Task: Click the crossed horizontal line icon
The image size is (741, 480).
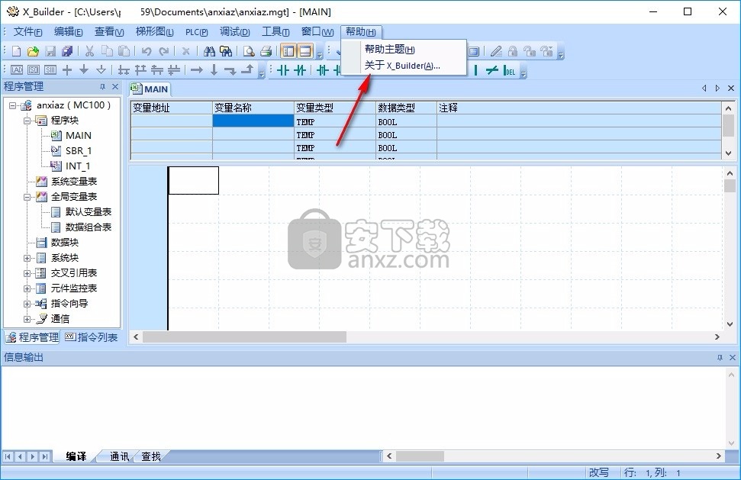Action: click(x=492, y=70)
